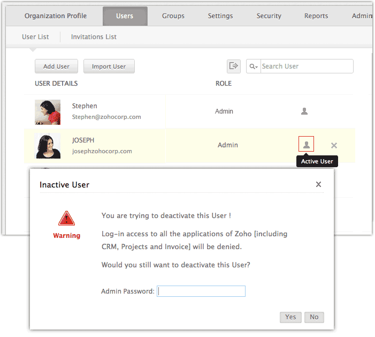Screen dimensions: 375x337
Task: Go to the Security tab
Action: coord(269,16)
